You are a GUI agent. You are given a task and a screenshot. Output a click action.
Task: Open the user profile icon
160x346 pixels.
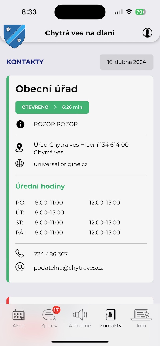click(148, 33)
